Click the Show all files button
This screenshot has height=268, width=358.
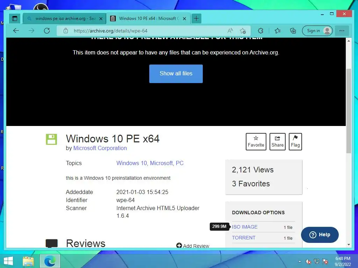tap(176, 74)
